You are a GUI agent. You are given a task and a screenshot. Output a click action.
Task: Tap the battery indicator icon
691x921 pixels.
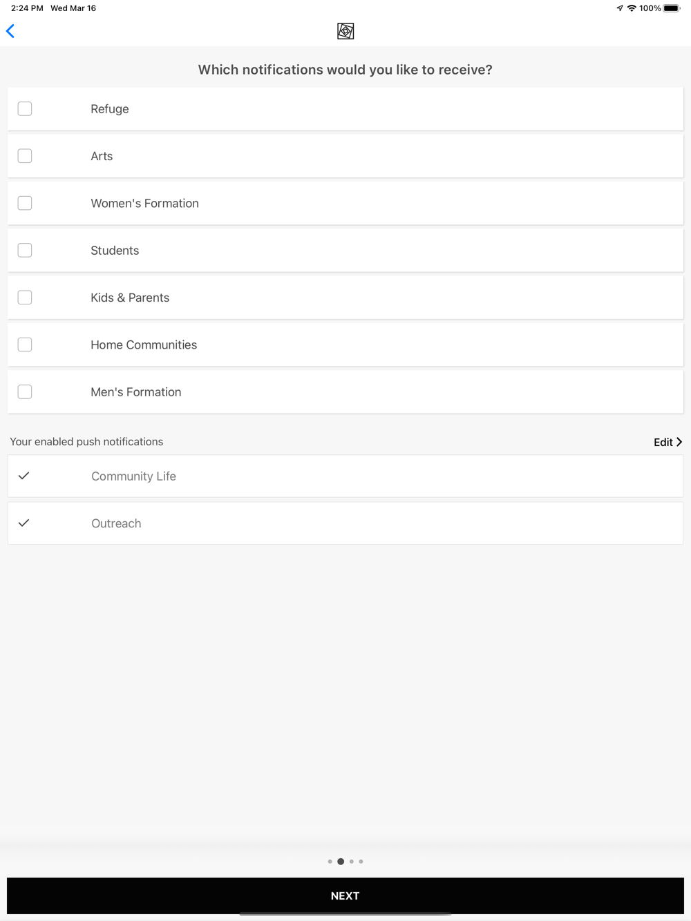coord(671,8)
